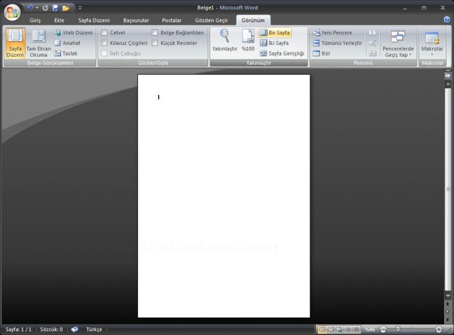The height and width of the screenshot is (335, 454).
Task: Expand the undo history dropdown arrow
Action: pos(37,8)
